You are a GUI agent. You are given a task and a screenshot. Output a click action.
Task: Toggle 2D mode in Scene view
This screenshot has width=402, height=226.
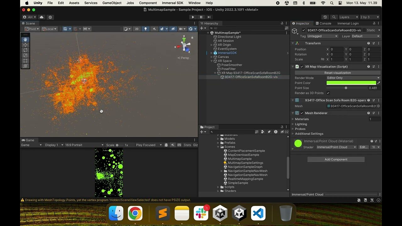click(137, 29)
